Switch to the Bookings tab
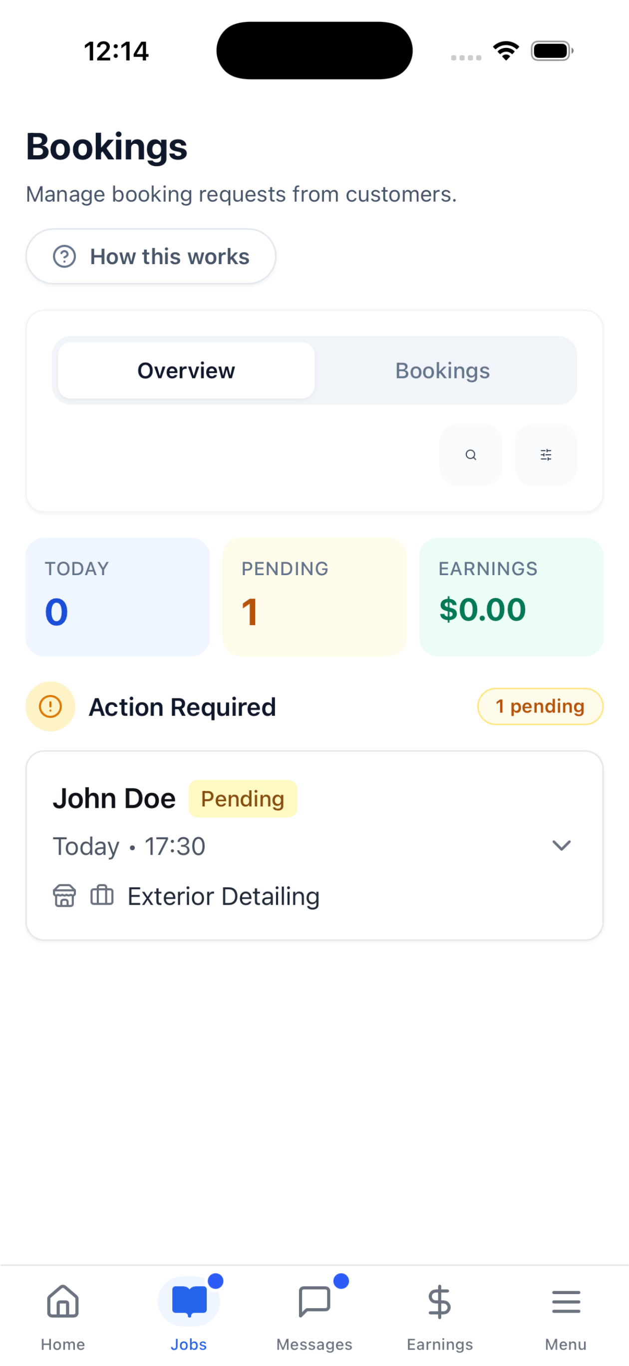Image resolution: width=629 pixels, height=1366 pixels. pos(442,370)
